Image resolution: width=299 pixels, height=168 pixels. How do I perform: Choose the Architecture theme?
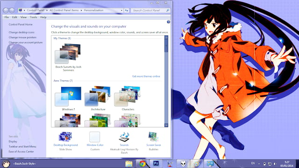(98, 98)
